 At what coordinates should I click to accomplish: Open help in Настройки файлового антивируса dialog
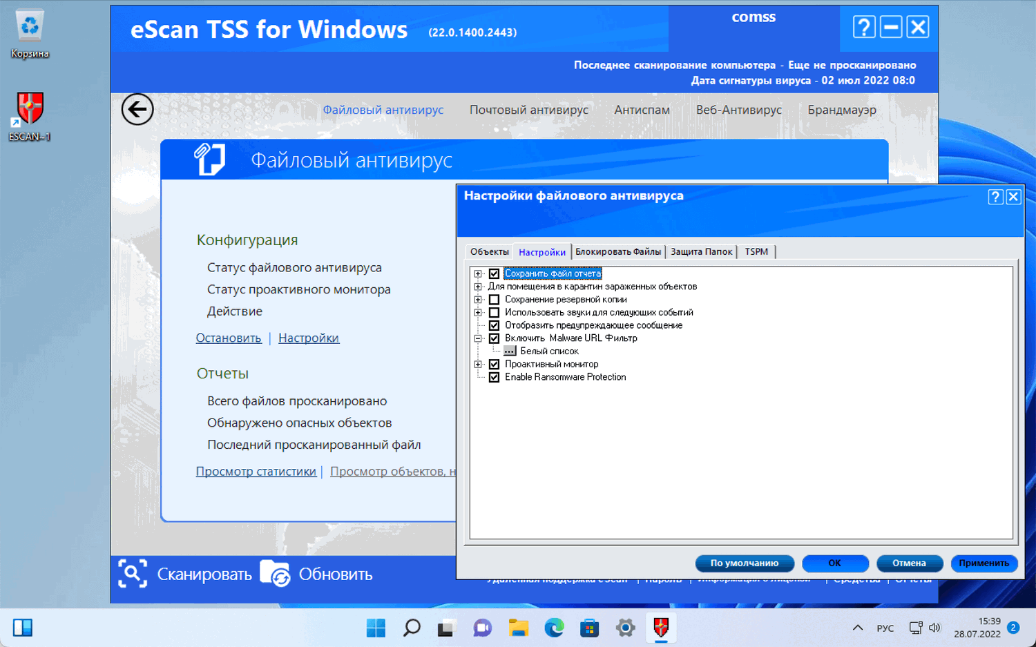point(995,197)
